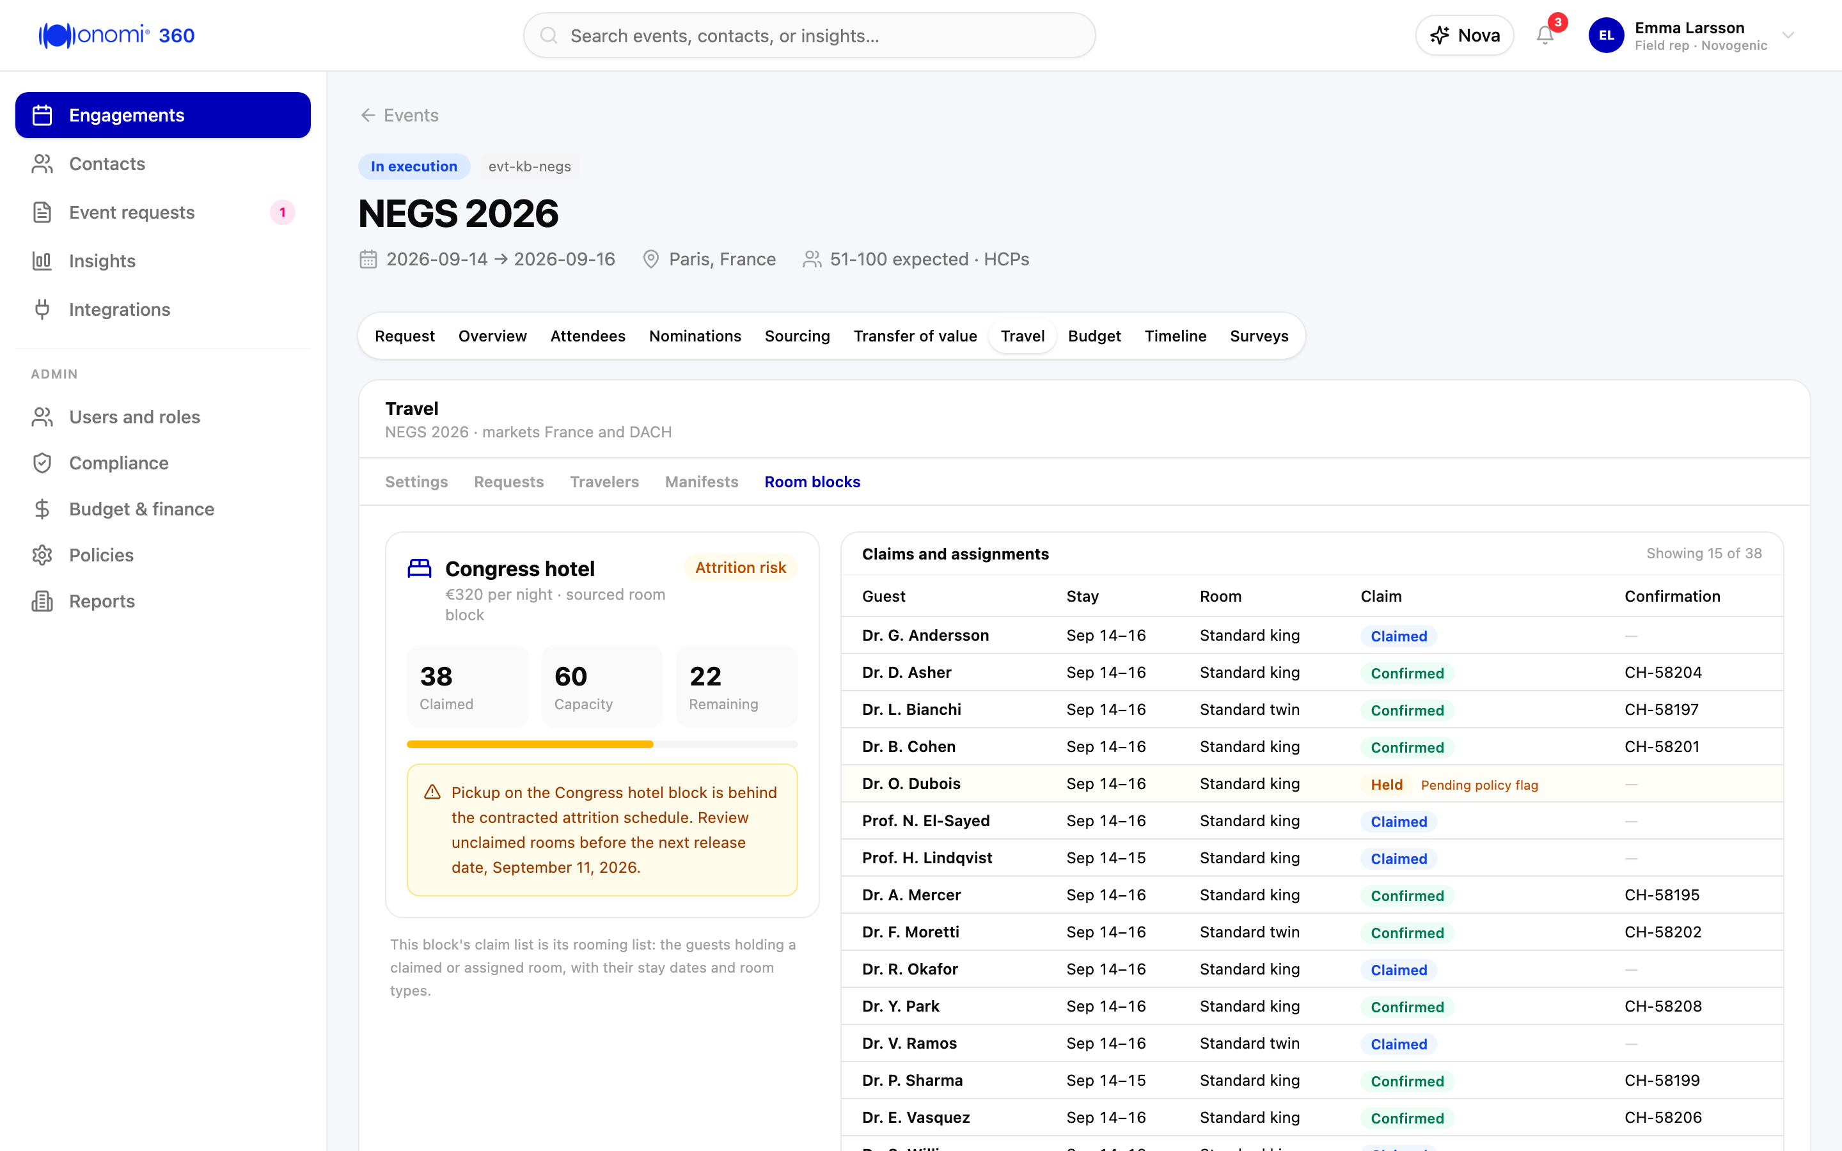Click the Guest column header
Image resolution: width=1842 pixels, height=1151 pixels.
(884, 596)
